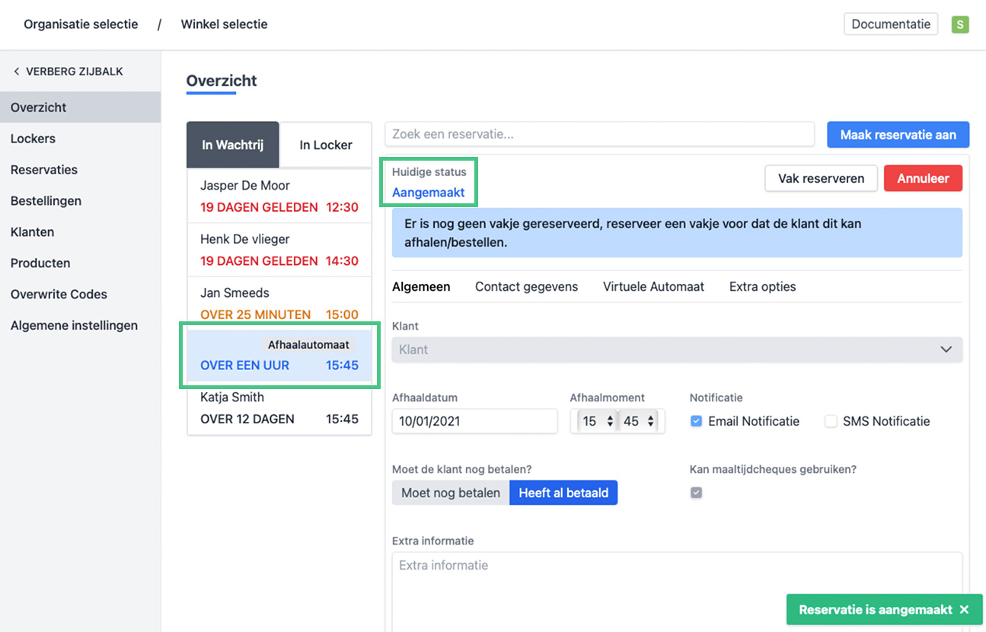This screenshot has width=986, height=632.
Task: Click the green S user avatar
Action: coord(959,24)
